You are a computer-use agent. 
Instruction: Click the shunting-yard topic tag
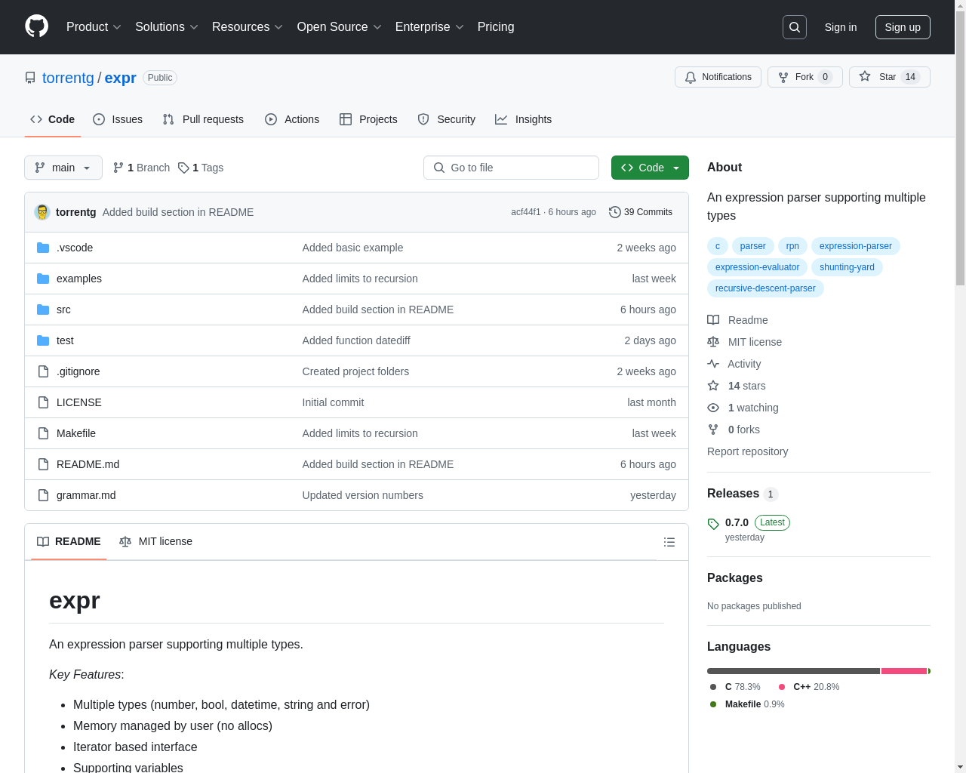pyautogui.click(x=847, y=267)
